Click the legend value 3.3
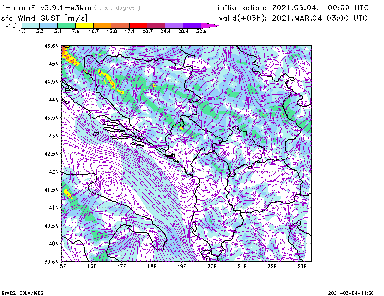This screenshot has width=384, height=296. coord(40,31)
